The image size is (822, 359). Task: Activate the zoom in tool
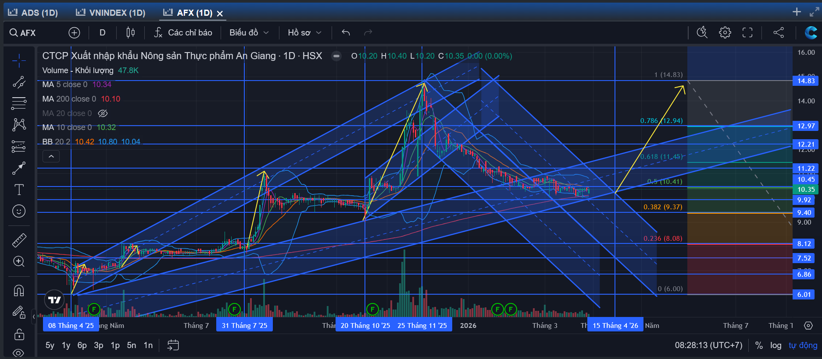pos(19,261)
